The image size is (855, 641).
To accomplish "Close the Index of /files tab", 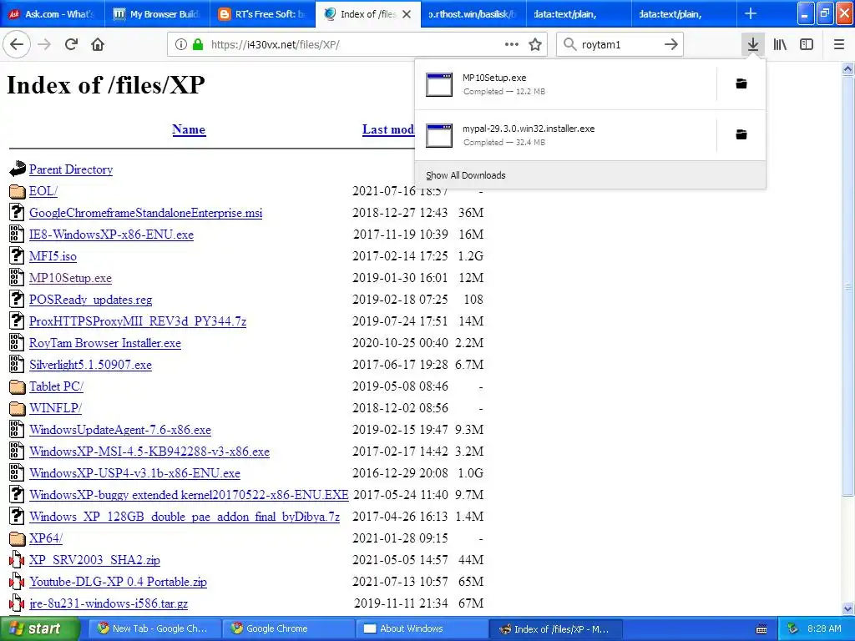I will click(407, 14).
